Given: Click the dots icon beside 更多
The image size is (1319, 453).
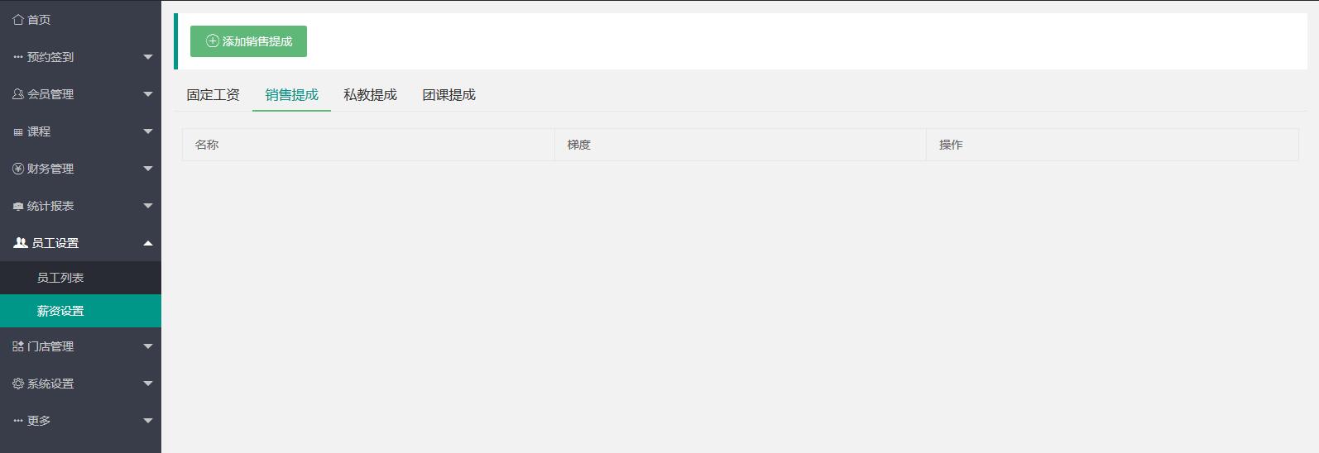Looking at the screenshot, I should [x=18, y=421].
